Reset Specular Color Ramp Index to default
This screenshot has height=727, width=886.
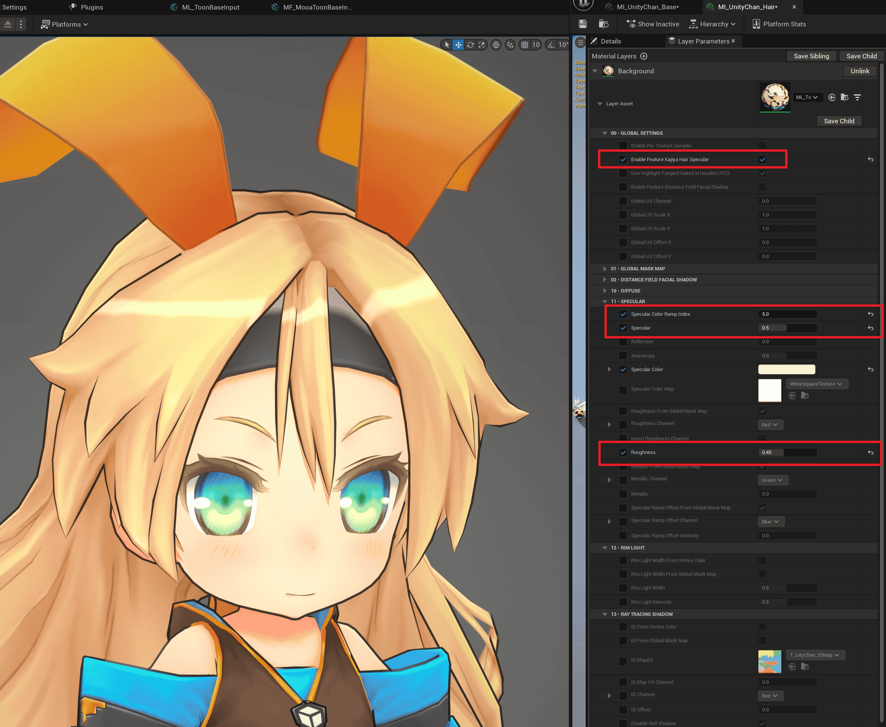870,314
